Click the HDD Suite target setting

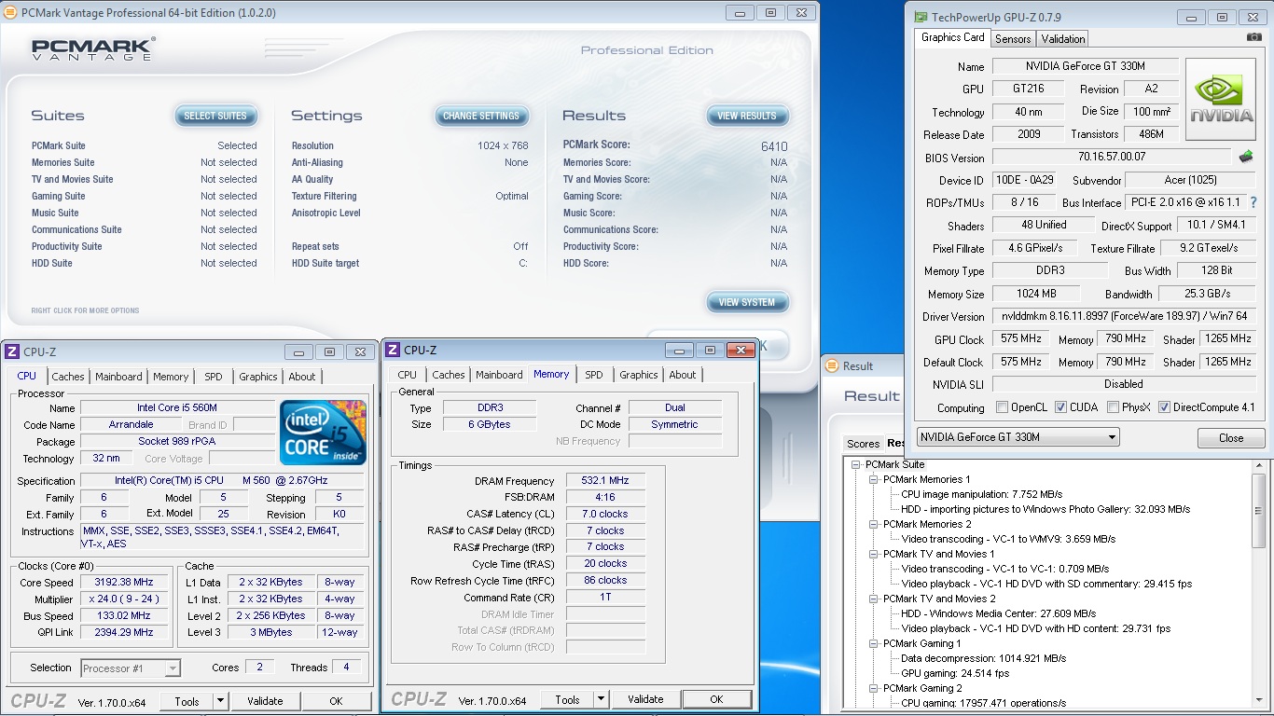(409, 263)
